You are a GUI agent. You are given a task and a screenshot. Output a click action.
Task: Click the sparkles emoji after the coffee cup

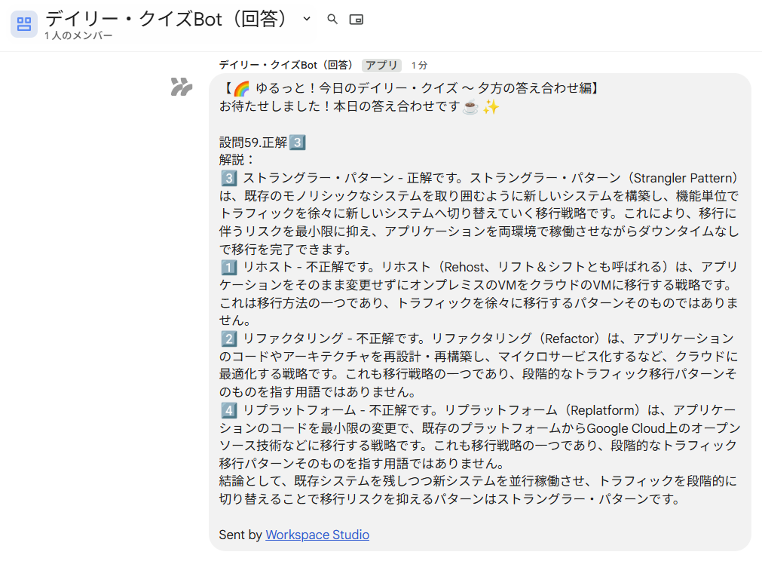[491, 107]
